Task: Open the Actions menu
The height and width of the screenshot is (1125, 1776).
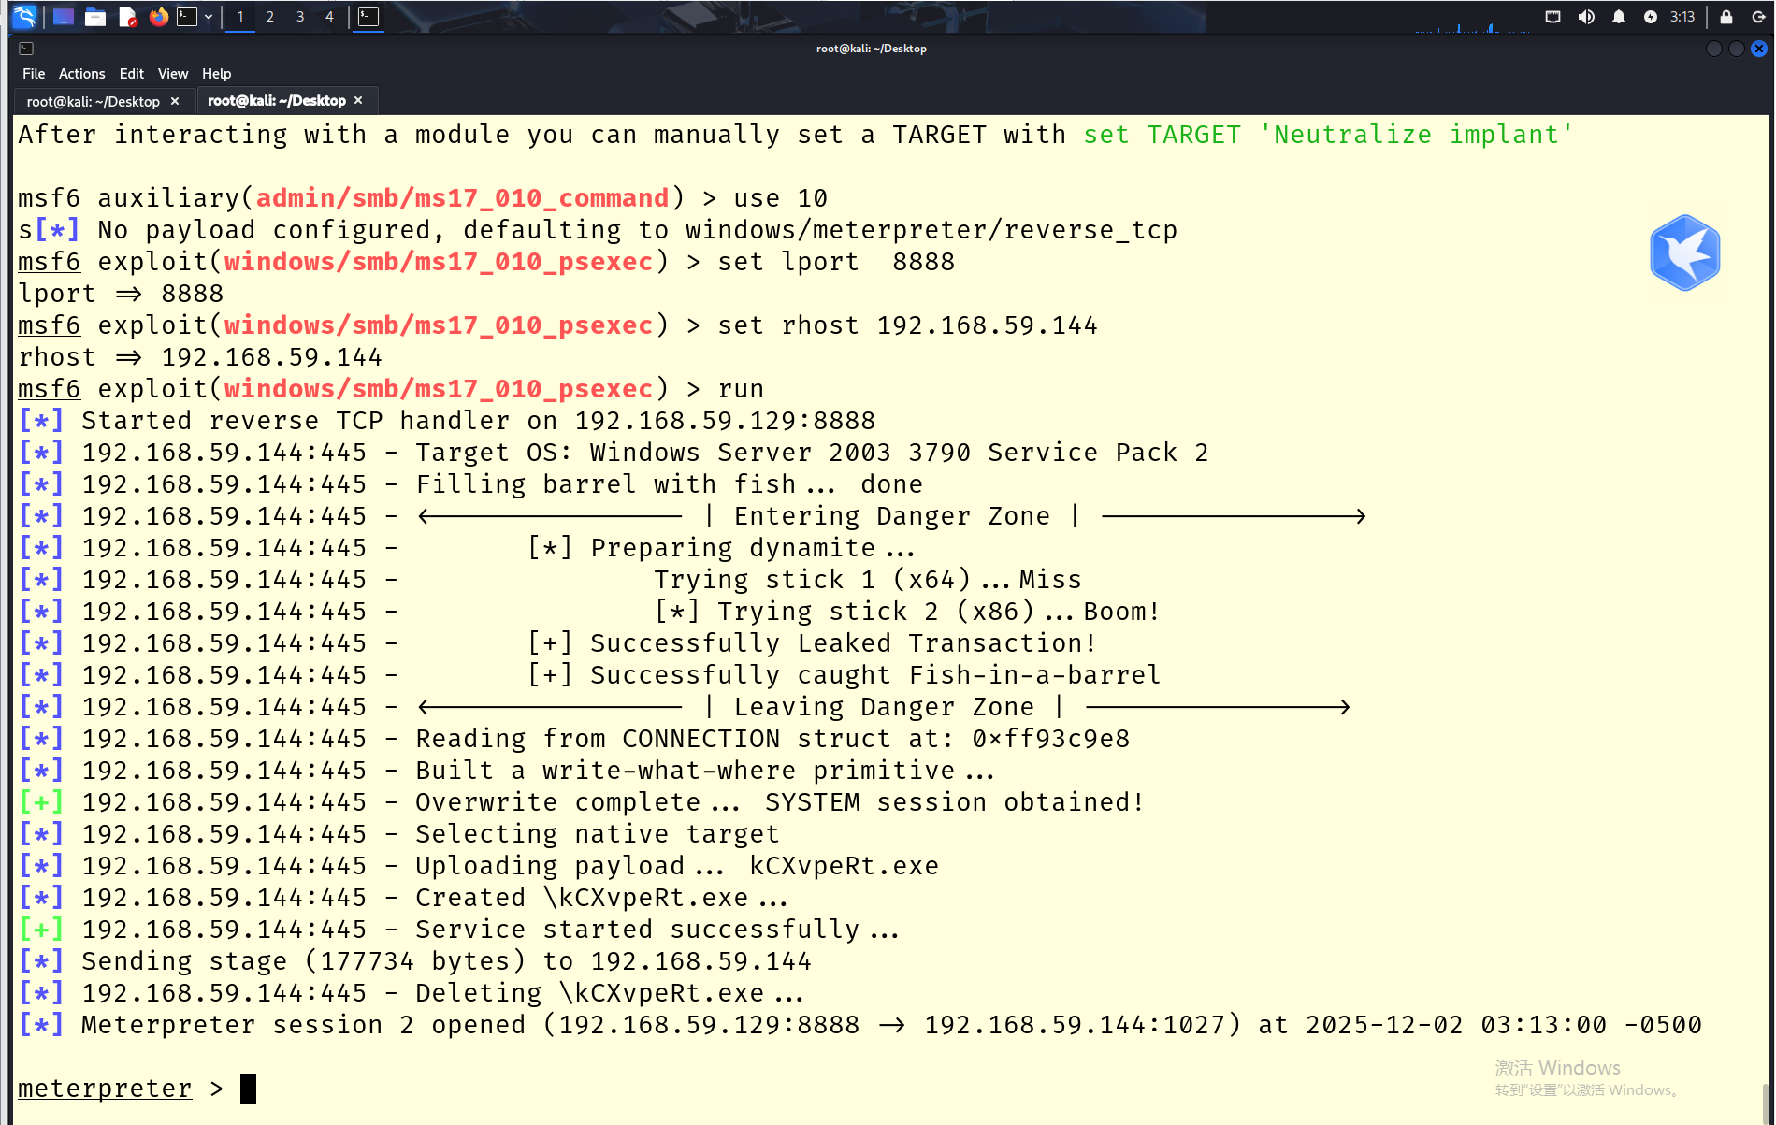Action: (x=81, y=74)
